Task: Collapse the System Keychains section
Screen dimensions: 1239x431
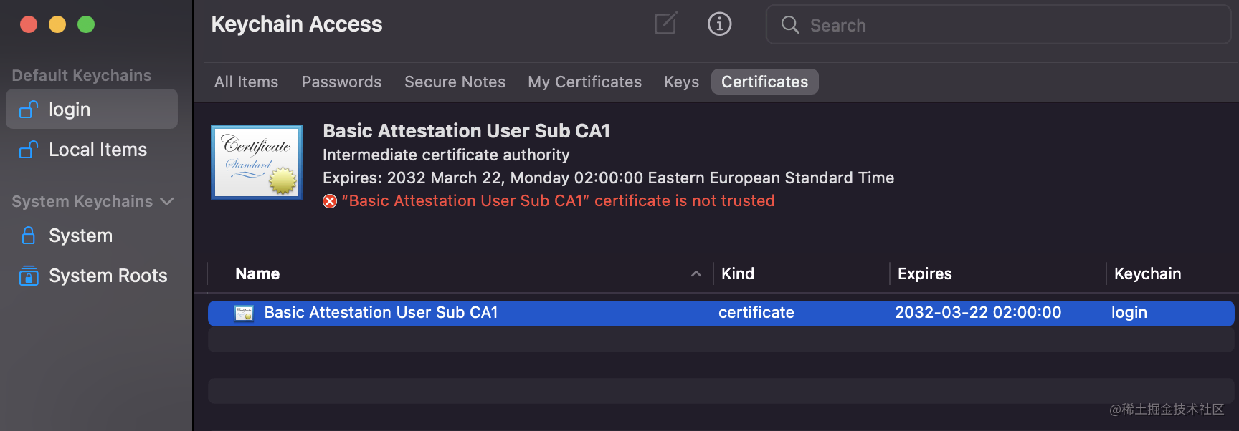Action: click(167, 201)
